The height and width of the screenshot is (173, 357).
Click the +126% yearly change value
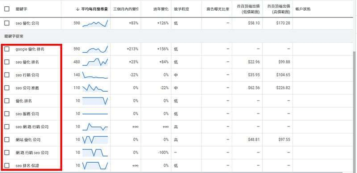pos(163,23)
